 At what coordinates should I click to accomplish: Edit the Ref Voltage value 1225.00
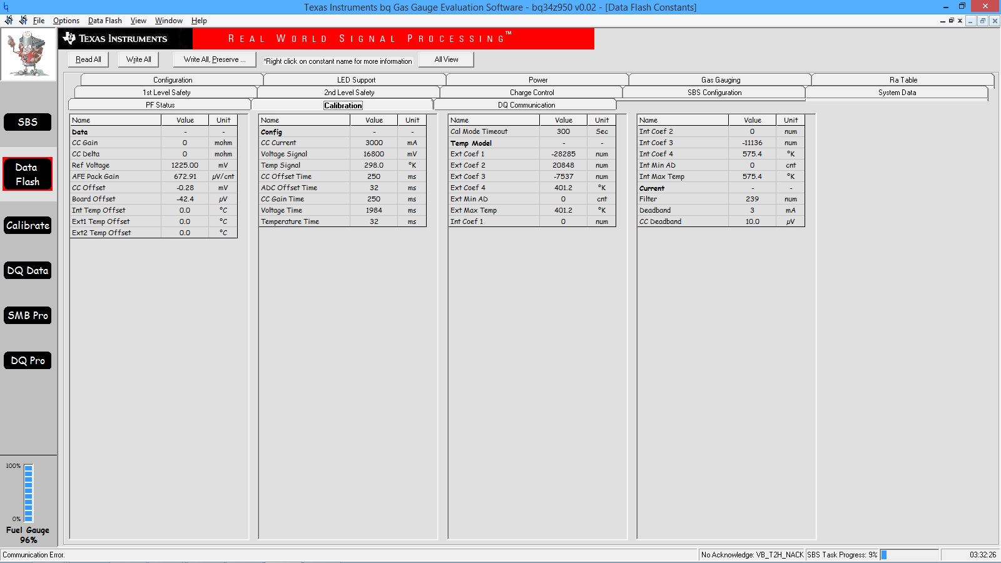[x=185, y=165]
